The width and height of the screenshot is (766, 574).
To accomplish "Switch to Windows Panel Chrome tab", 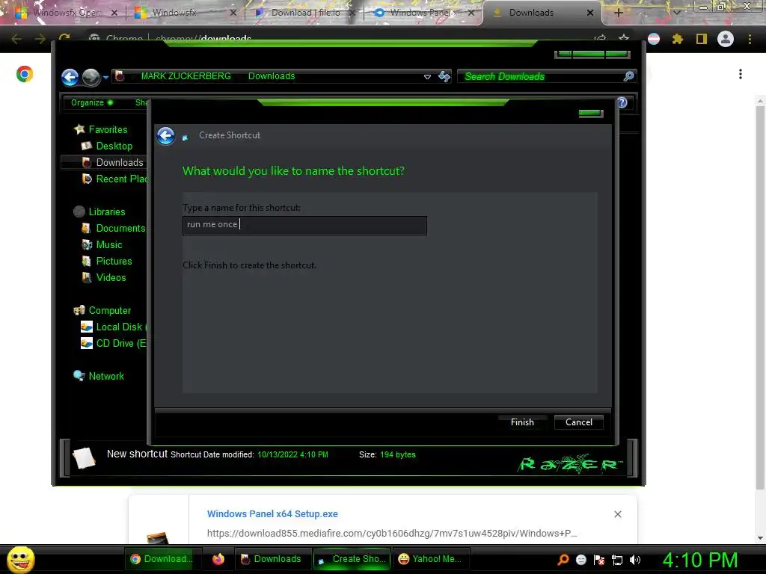I will coord(422,13).
